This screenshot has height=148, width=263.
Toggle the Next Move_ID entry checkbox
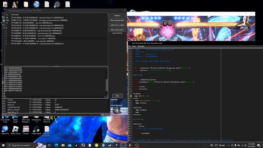tap(4, 112)
